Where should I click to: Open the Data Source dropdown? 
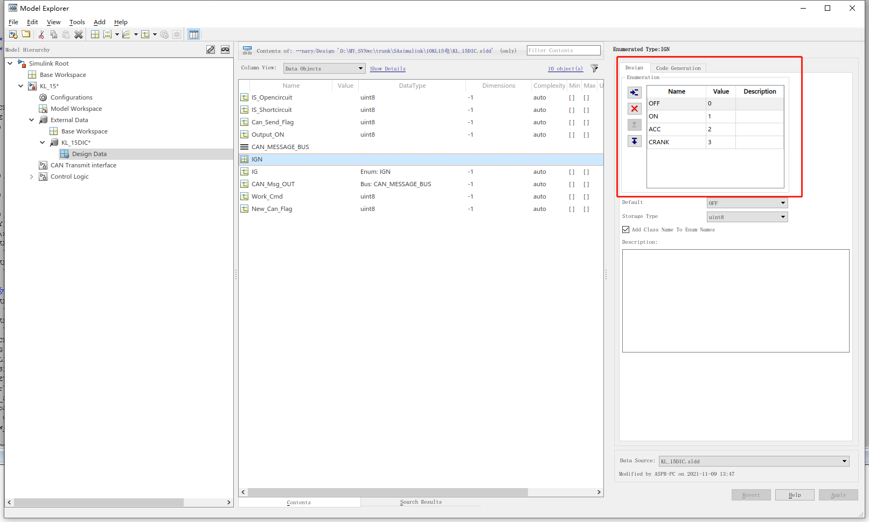click(754, 461)
